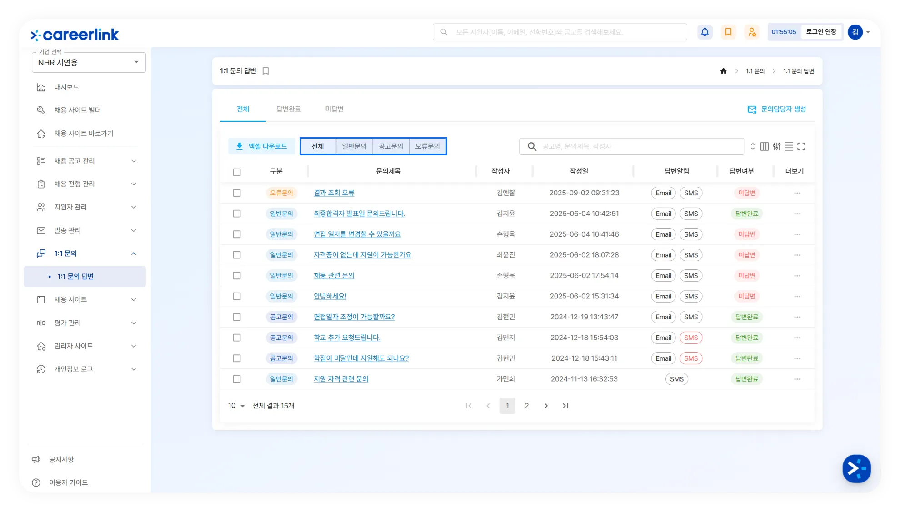
Task: Open filter sliders icon above table
Action: (777, 146)
